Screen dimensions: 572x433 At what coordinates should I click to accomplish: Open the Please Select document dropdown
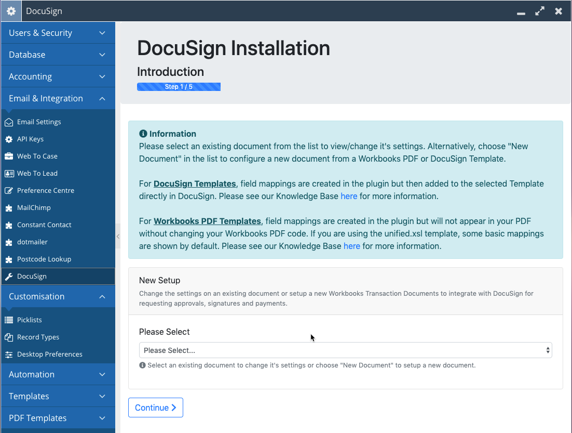[345, 350]
